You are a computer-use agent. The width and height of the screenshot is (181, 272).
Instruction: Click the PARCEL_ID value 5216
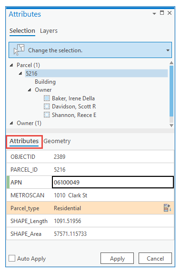pos(60,169)
